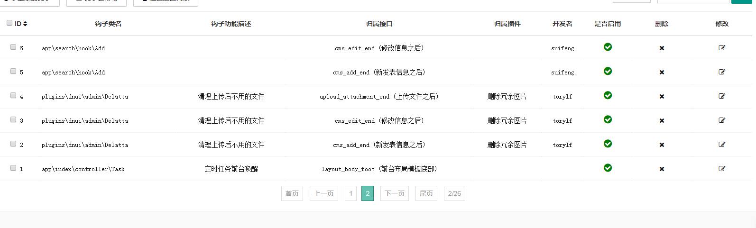
Task: Go to page 1 in the pagination
Action: click(x=350, y=193)
